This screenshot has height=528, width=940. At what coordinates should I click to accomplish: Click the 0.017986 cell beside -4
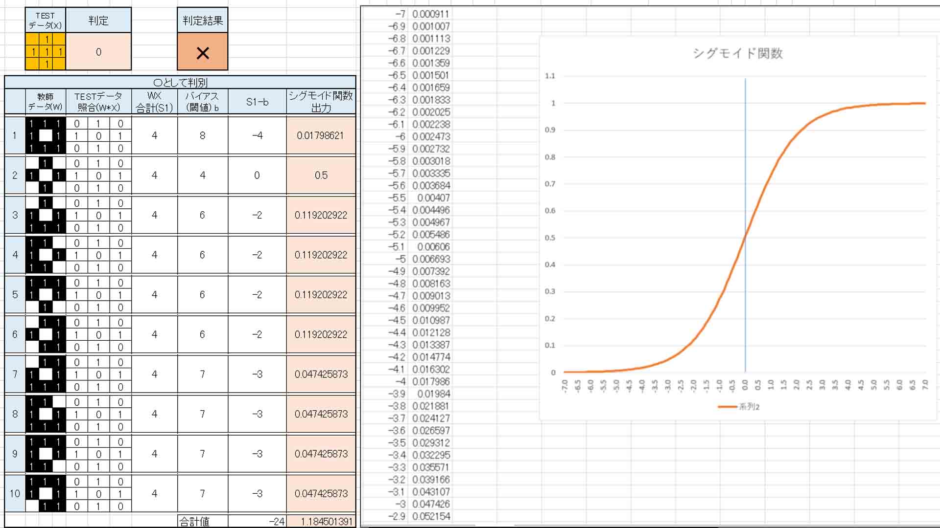coord(431,382)
